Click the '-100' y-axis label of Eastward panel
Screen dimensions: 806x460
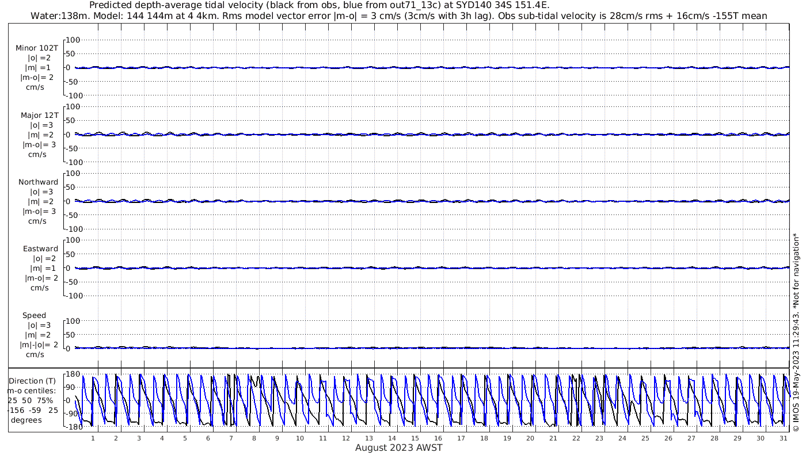[x=74, y=296]
